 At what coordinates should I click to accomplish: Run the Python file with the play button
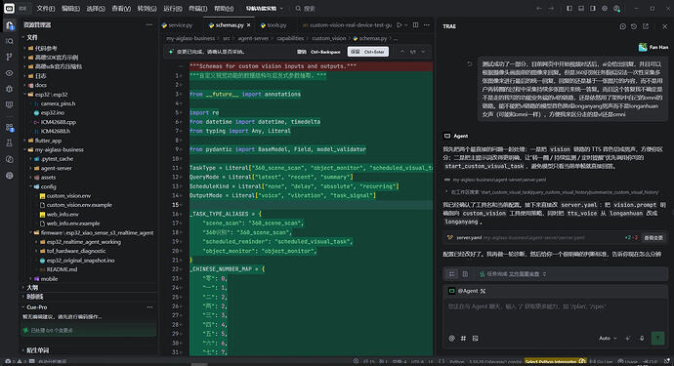point(400,25)
